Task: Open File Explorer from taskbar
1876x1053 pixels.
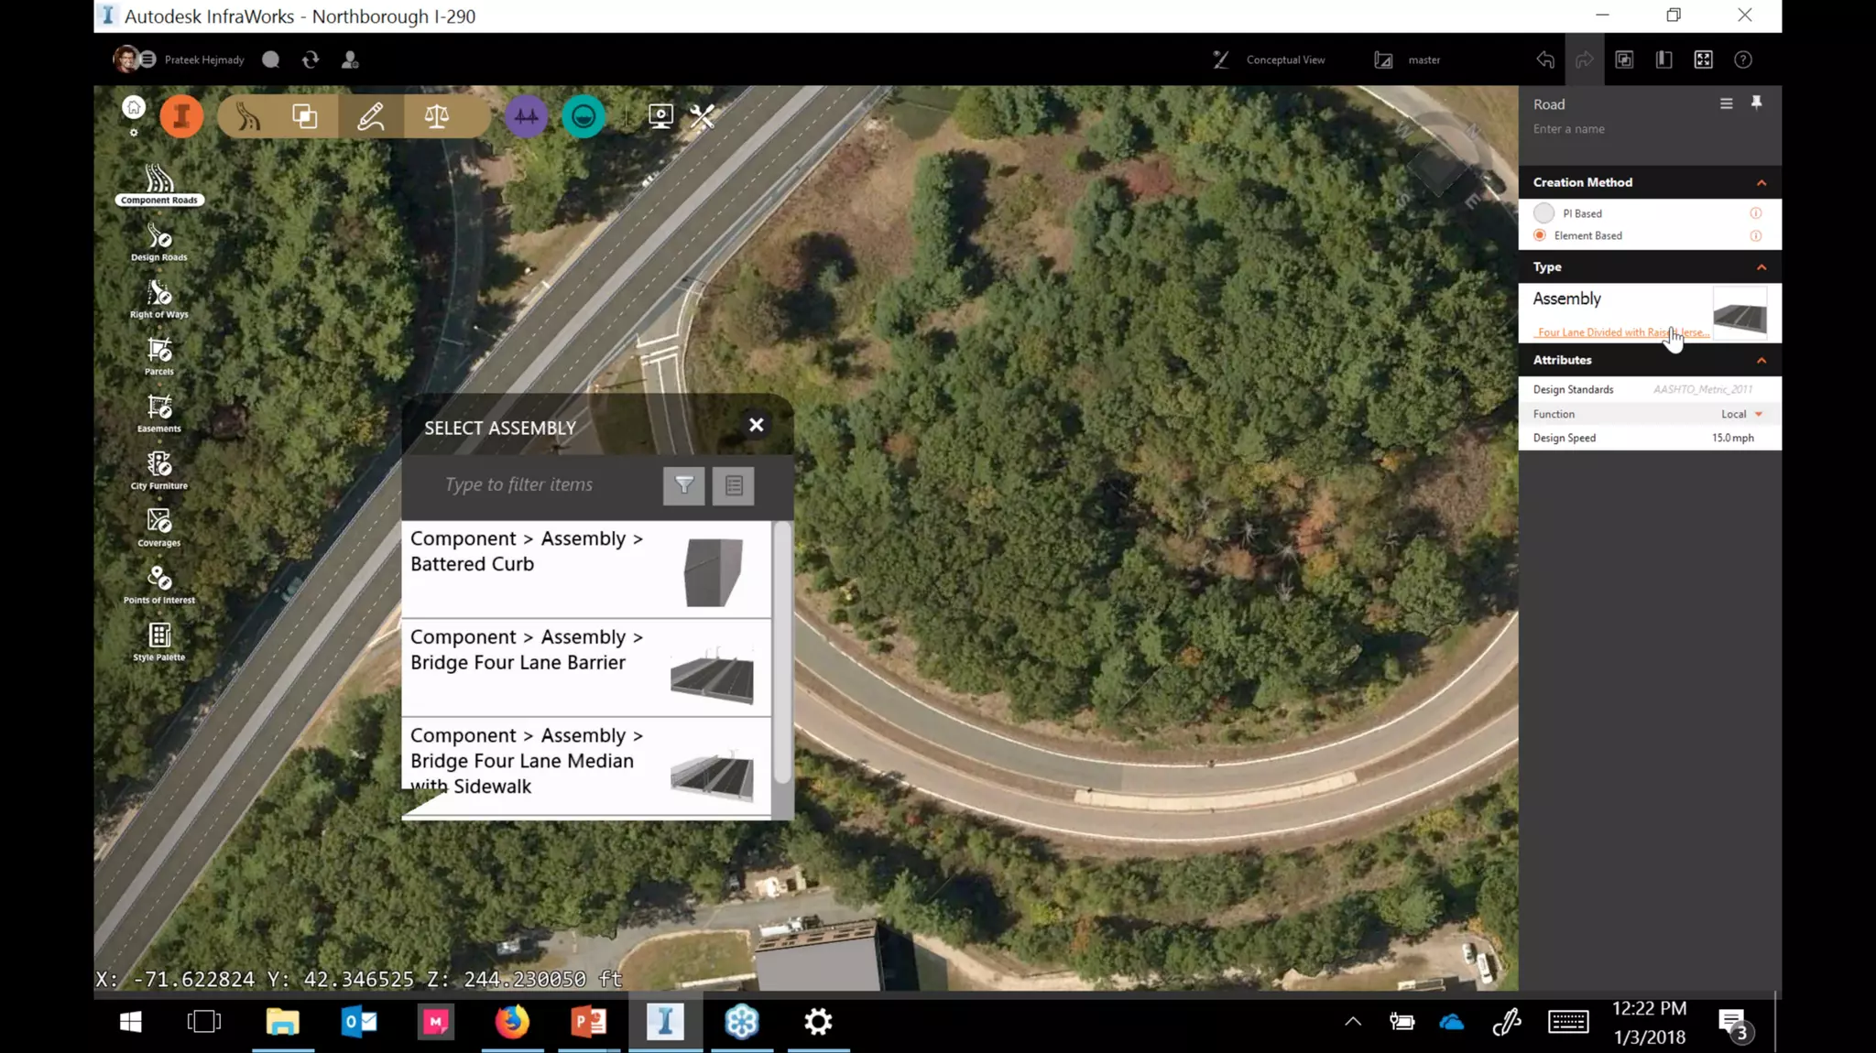Action: pos(282,1022)
